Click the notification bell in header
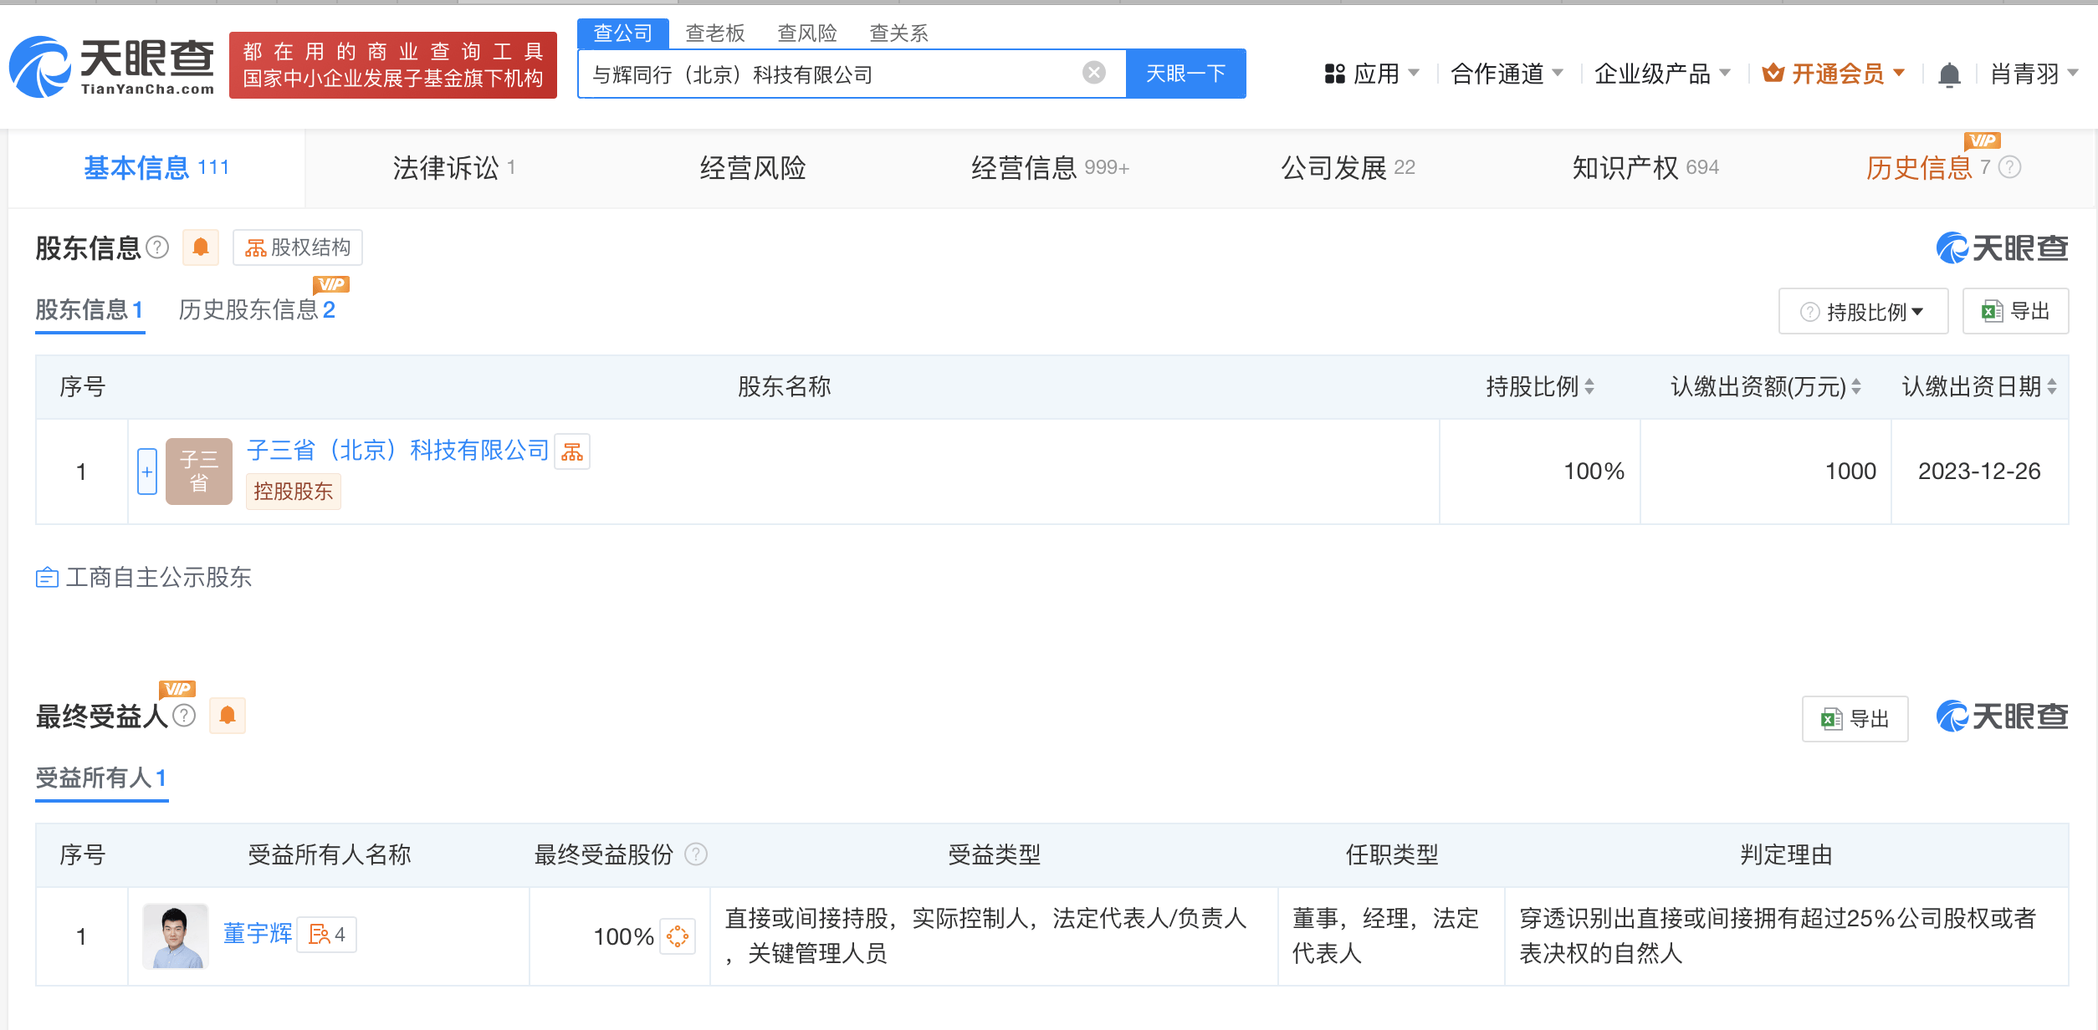The image size is (2098, 1030). (1949, 74)
